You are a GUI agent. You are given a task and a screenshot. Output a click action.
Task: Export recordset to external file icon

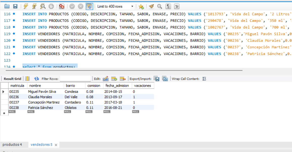tap(156, 79)
